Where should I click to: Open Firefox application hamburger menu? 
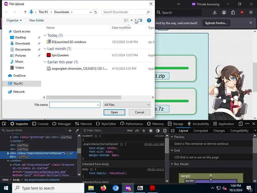tap(251, 13)
